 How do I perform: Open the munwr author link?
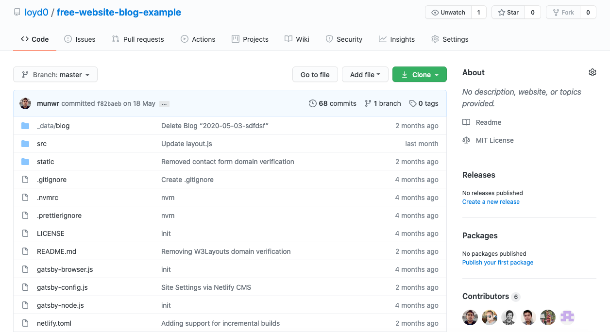pyautogui.click(x=48, y=103)
